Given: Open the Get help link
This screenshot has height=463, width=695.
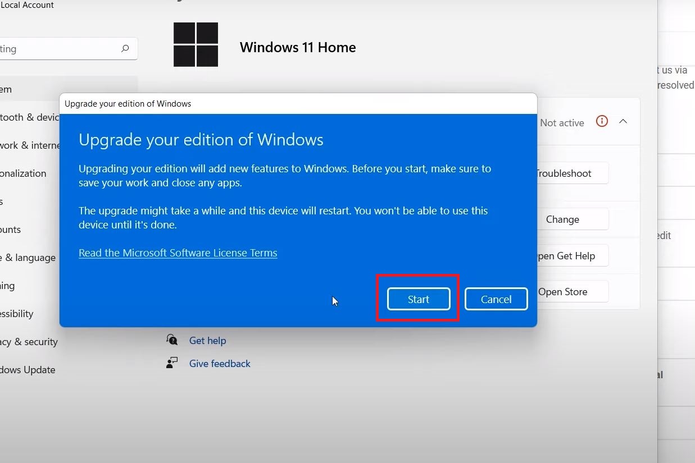Looking at the screenshot, I should click(x=207, y=341).
